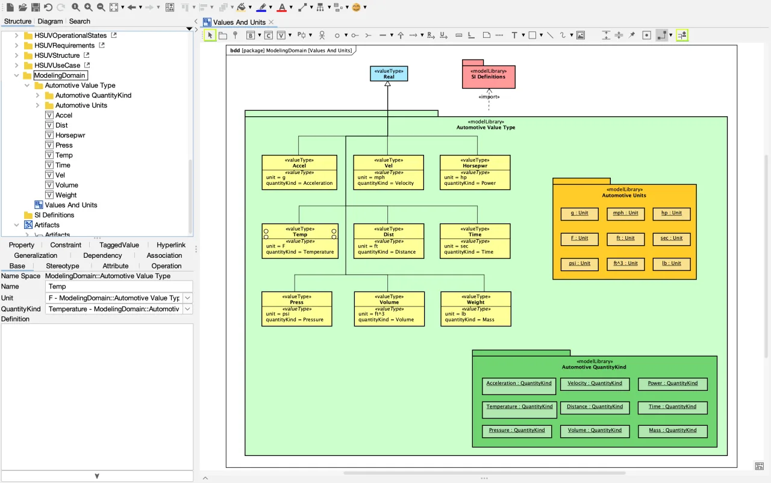
Task: Switch to the Diagram tab
Action: coord(50,21)
